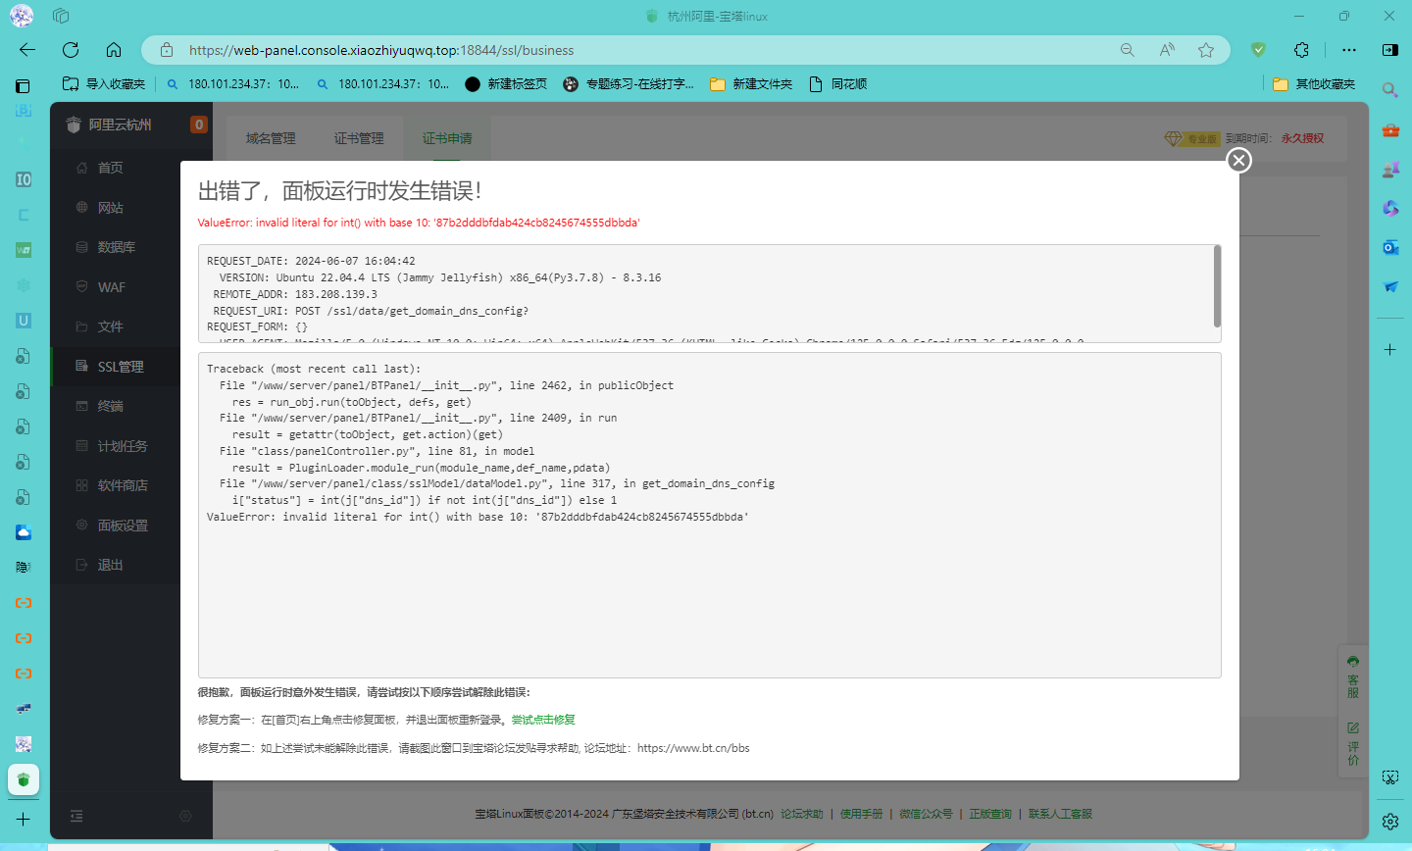Viewport: 1412px width, 851px height.
Task: Open 数据库 in the panel sidebar
Action: (x=116, y=247)
